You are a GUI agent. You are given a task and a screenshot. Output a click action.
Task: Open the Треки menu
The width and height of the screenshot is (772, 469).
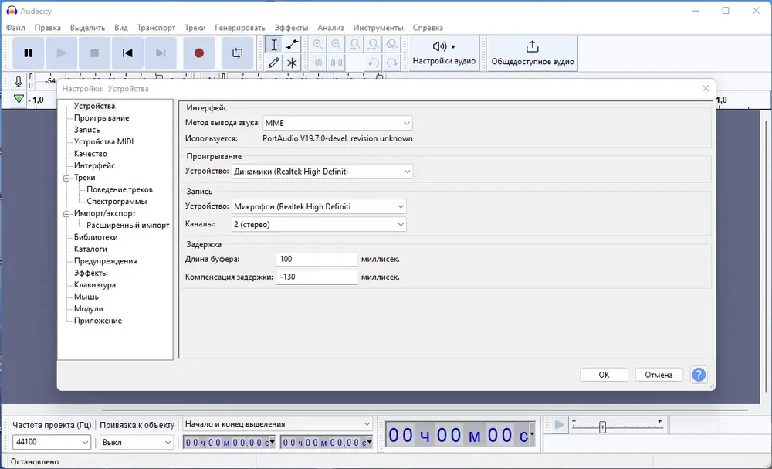195,28
